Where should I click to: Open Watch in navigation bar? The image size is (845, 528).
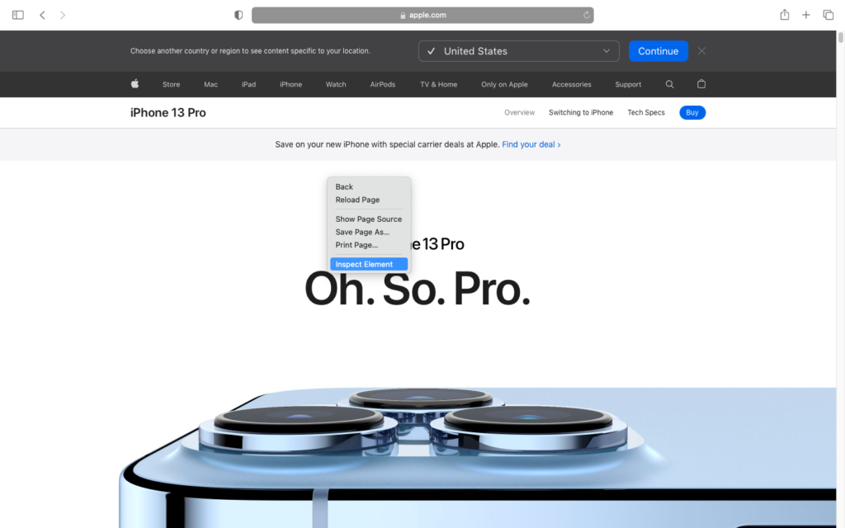pyautogui.click(x=336, y=84)
